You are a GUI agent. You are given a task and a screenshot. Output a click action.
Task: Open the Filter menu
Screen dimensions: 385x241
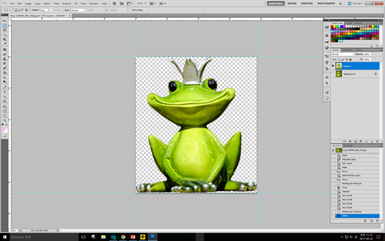56,3
